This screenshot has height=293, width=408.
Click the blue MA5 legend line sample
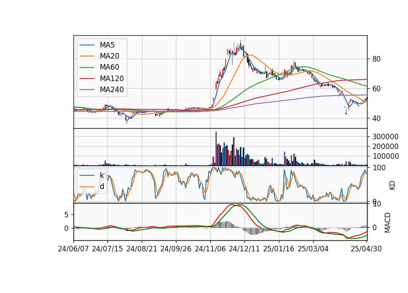[87, 45]
